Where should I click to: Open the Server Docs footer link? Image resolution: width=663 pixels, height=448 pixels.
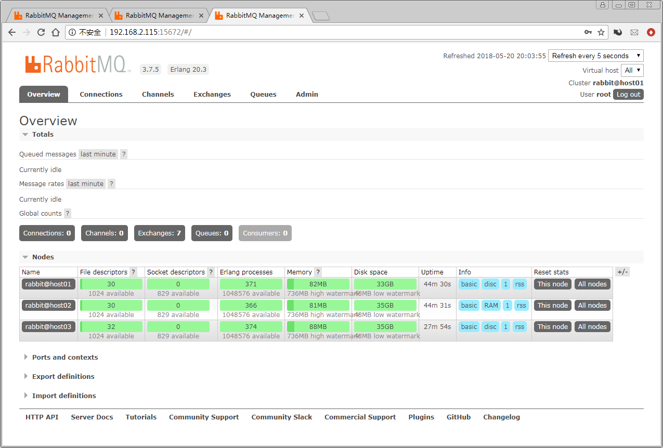pyautogui.click(x=92, y=417)
